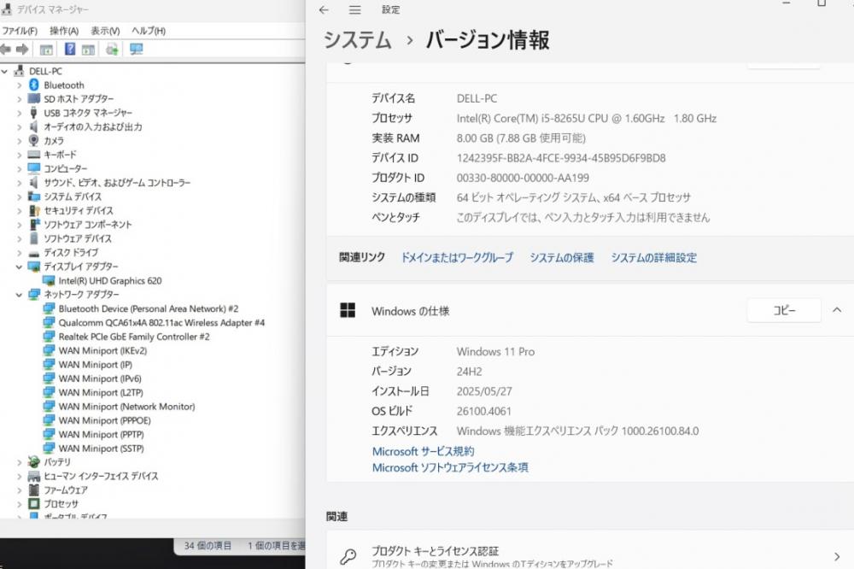Click the キーボード category icon
The width and height of the screenshot is (854, 569).
pos(34,155)
